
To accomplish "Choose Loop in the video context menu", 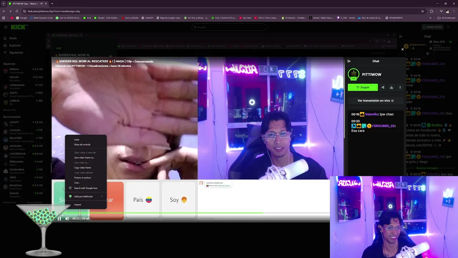I will [x=86, y=139].
